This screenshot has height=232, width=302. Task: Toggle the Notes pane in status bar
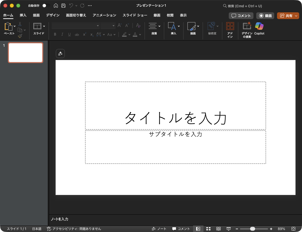(159, 229)
